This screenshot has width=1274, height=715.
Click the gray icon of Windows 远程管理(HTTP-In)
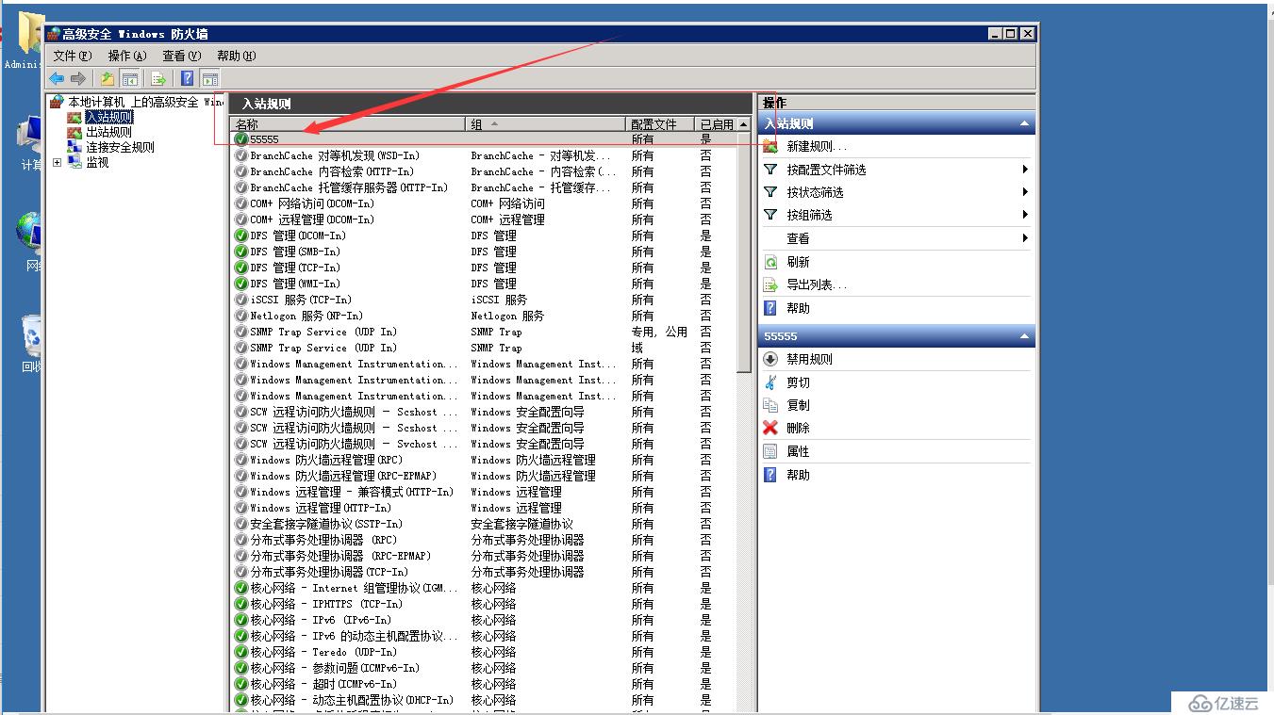(x=241, y=508)
